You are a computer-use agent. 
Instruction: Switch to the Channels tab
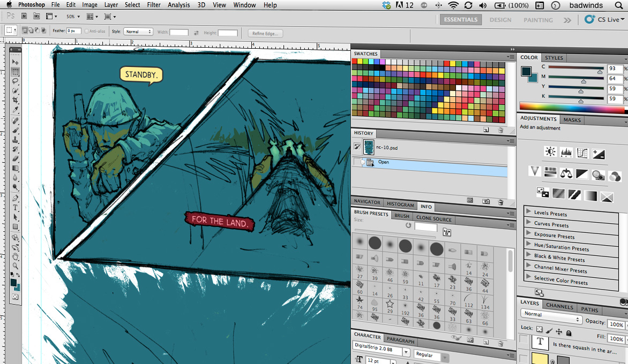(559, 306)
